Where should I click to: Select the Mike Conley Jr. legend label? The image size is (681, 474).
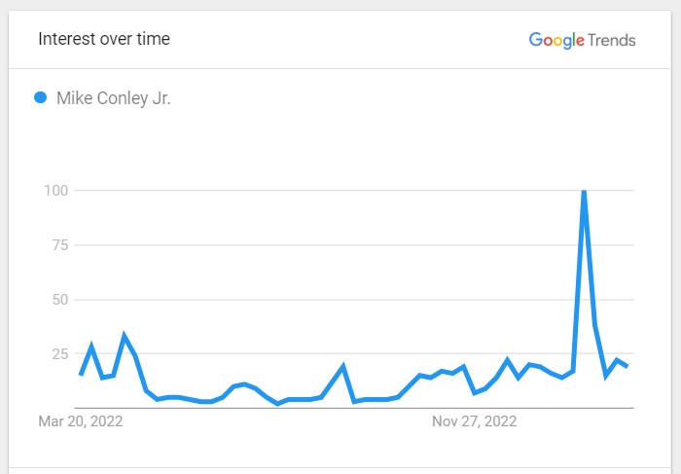click(114, 98)
